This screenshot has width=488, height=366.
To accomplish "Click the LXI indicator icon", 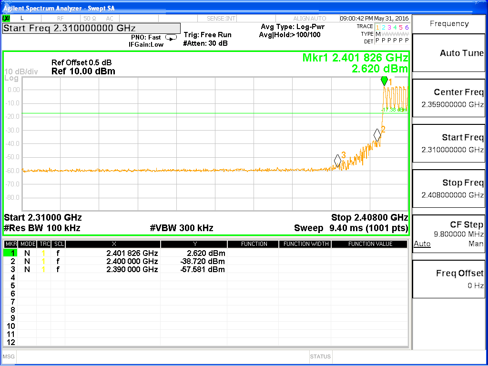I will (x=7, y=19).
